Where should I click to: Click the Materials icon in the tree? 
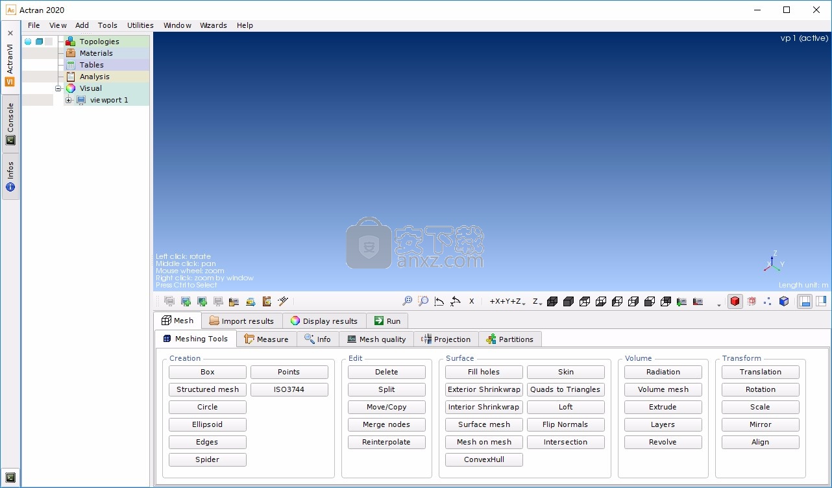[x=71, y=53]
